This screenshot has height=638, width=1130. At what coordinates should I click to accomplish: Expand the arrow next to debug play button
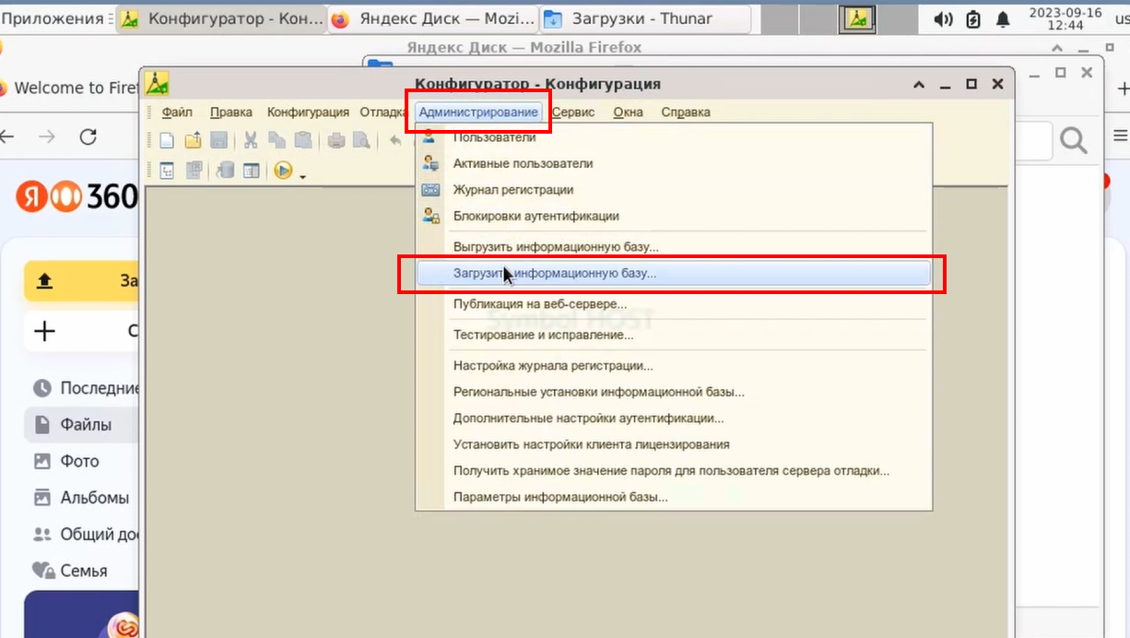click(x=301, y=174)
